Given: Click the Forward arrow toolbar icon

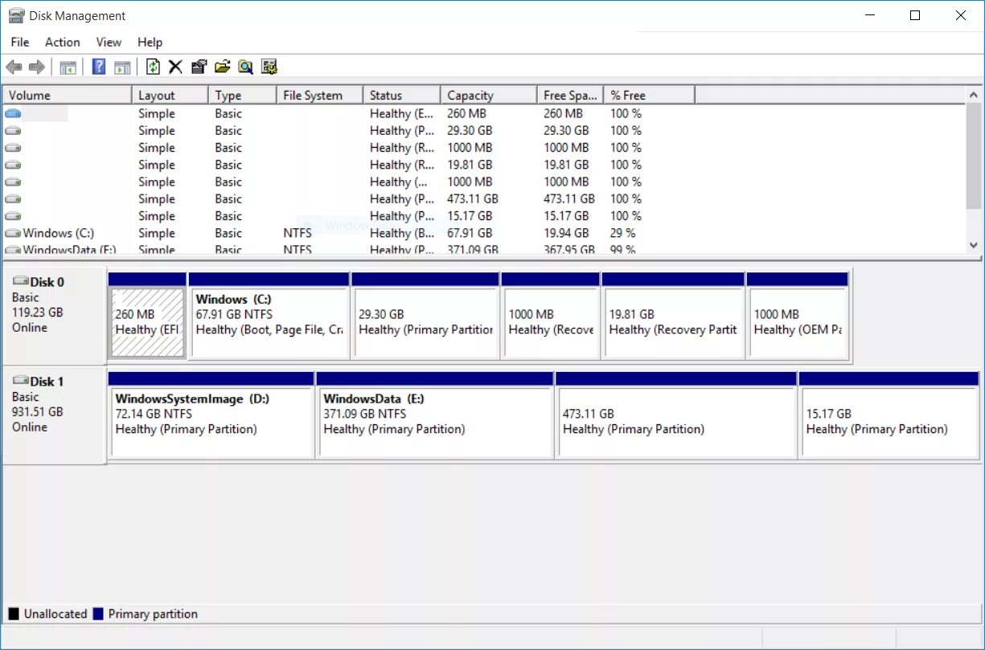Looking at the screenshot, I should coord(36,67).
